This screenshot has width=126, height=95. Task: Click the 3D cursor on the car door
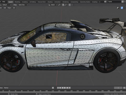pos(58,58)
